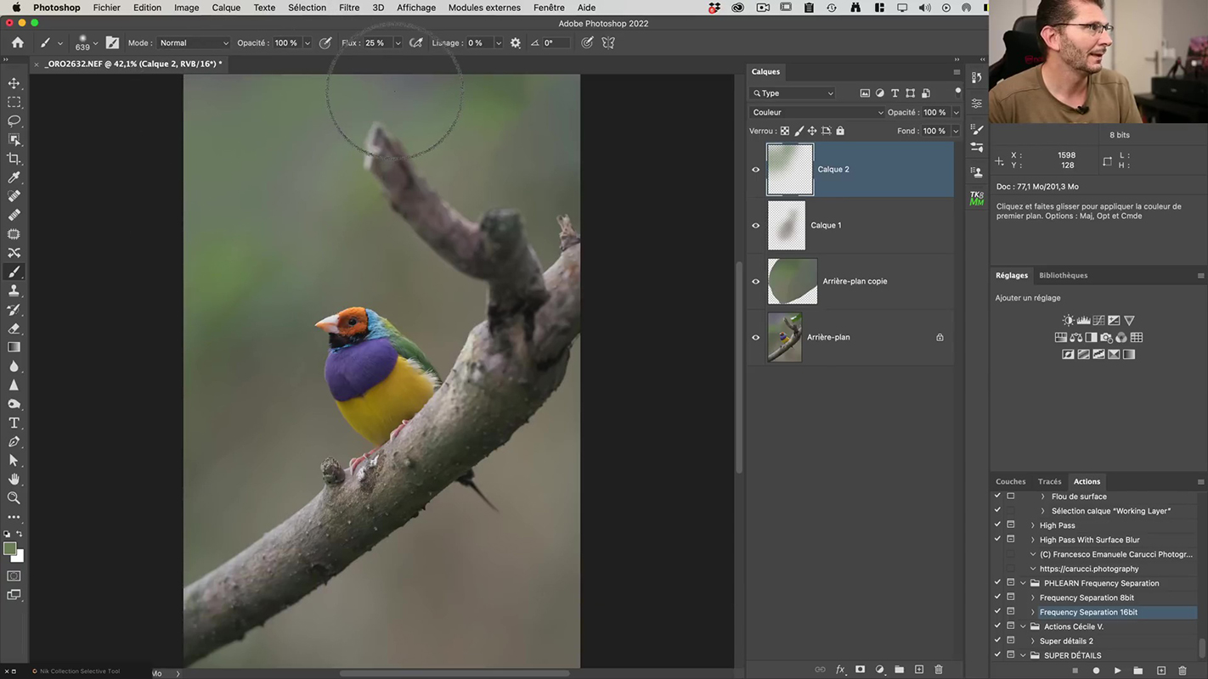Image resolution: width=1208 pixels, height=679 pixels.
Task: Open the Couleur blend mode dropdown
Action: (x=817, y=112)
